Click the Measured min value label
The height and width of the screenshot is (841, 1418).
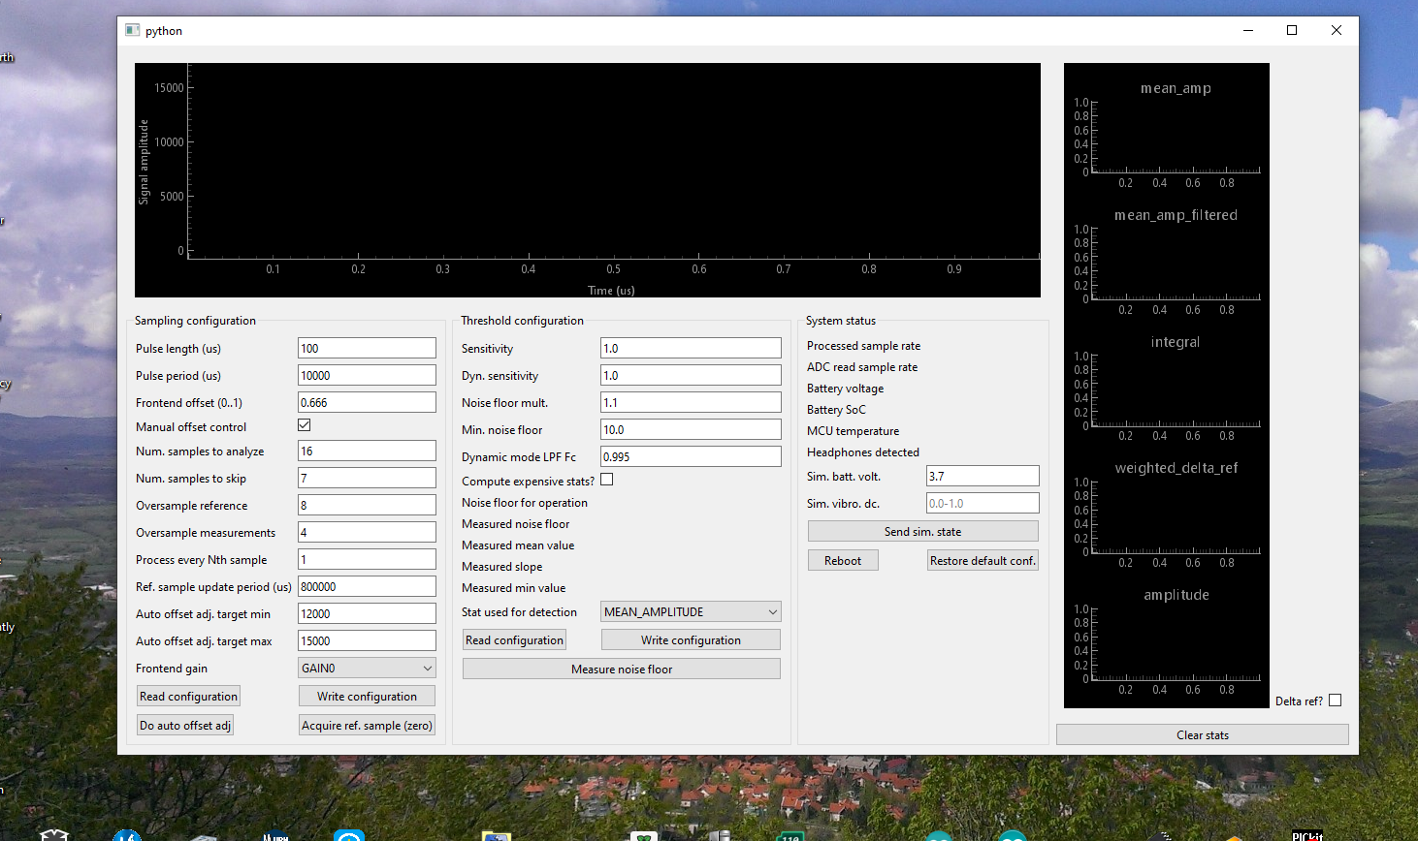click(514, 588)
